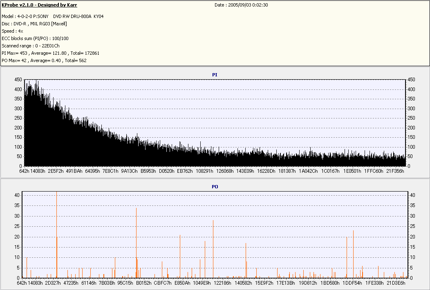Select the 2D327h label on PO axis
The height and width of the screenshot is (290, 430).
tap(53, 283)
